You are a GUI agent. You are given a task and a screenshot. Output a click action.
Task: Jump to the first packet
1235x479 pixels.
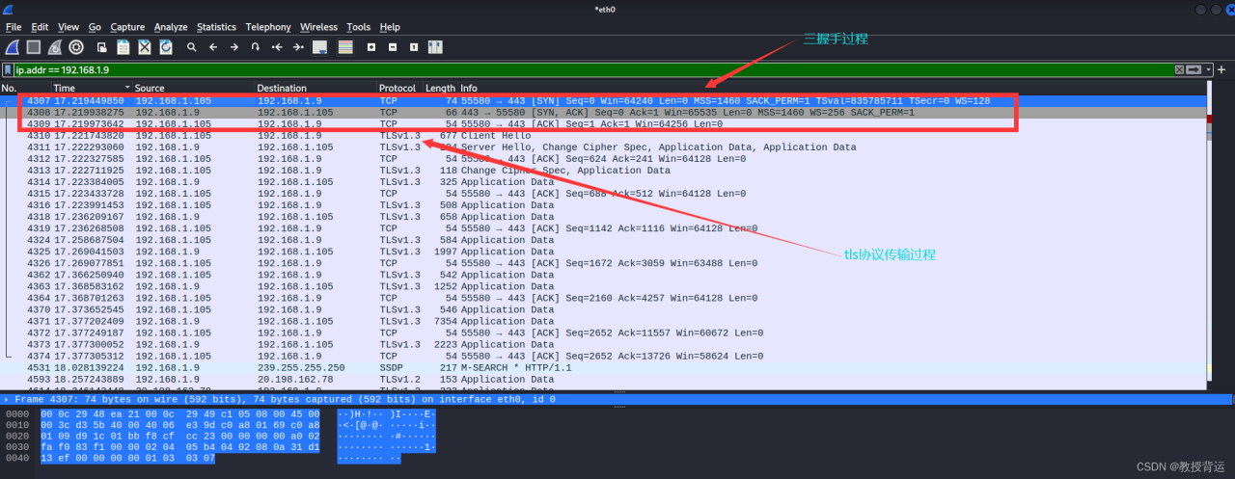click(x=277, y=46)
